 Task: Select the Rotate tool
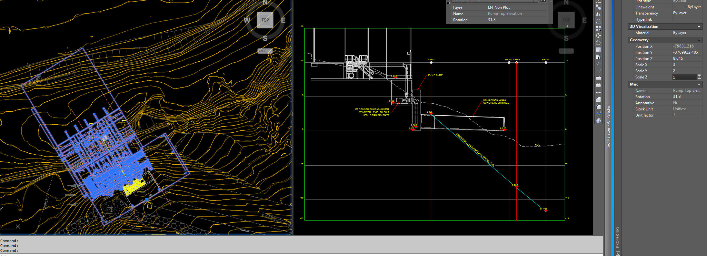pyautogui.click(x=598, y=43)
